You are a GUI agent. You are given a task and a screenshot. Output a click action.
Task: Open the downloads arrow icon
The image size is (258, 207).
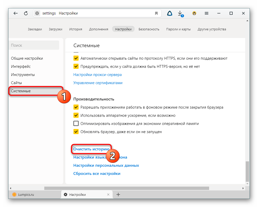coord(180,13)
